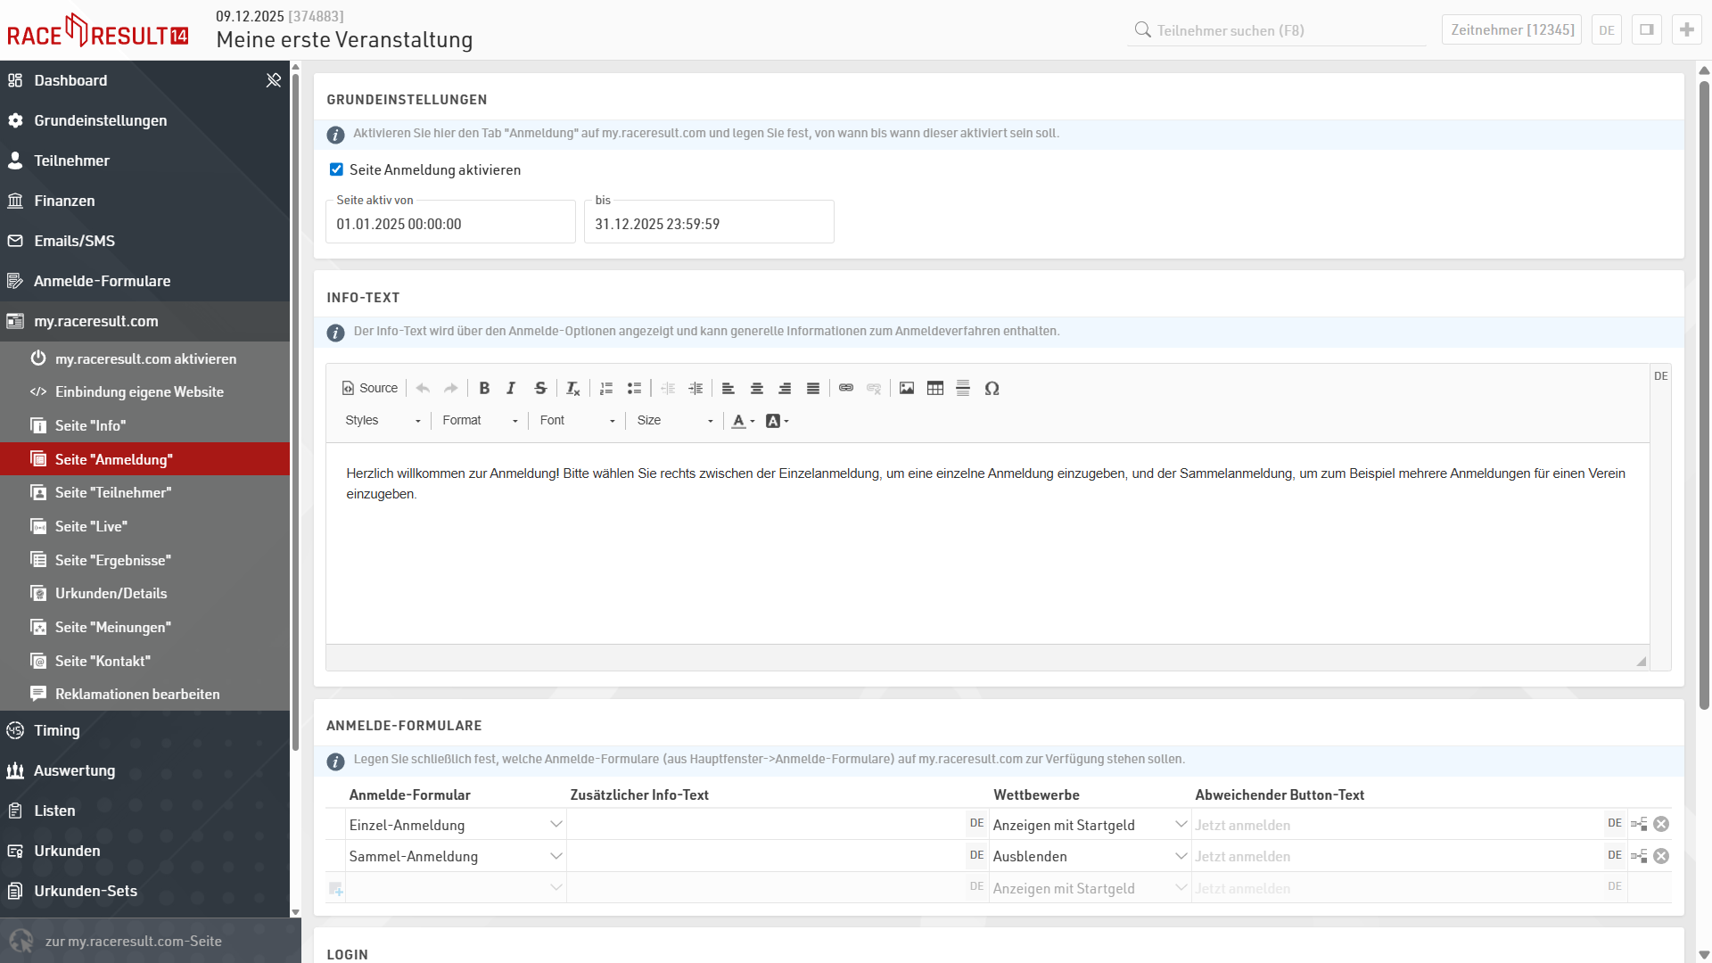Open the Wettbewerbe dropdown showing Ausblenden

tap(1091, 856)
